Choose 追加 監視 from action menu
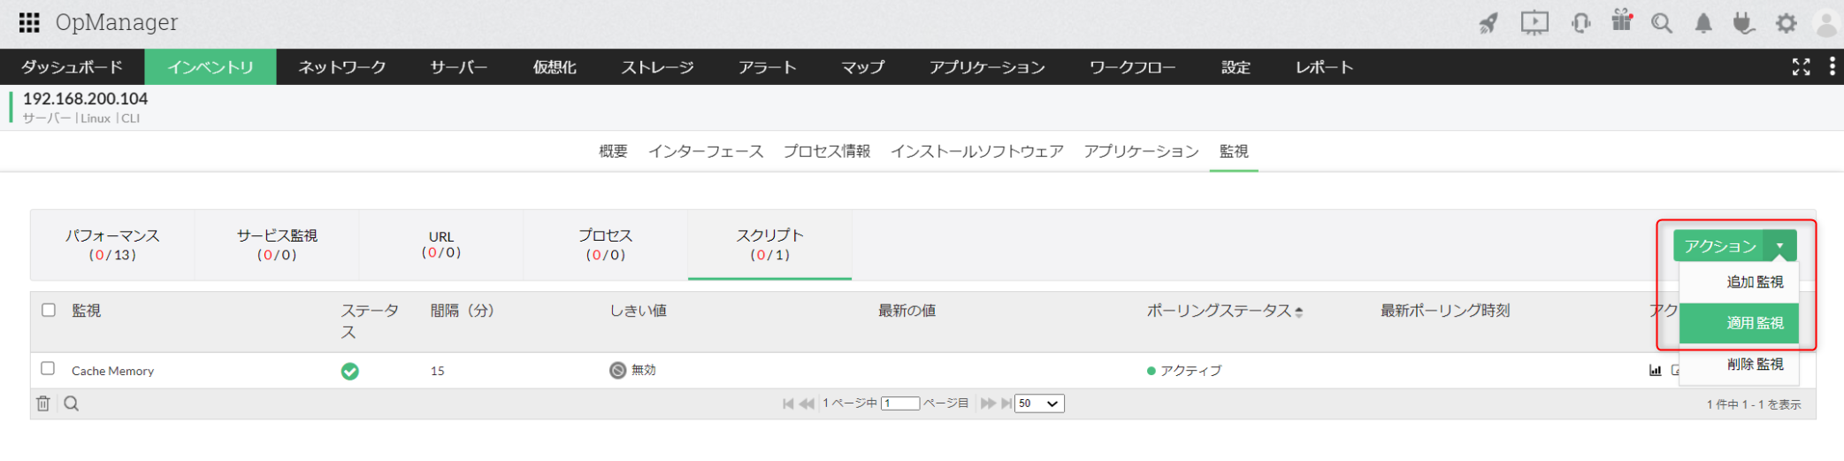The image size is (1844, 461). click(1739, 282)
